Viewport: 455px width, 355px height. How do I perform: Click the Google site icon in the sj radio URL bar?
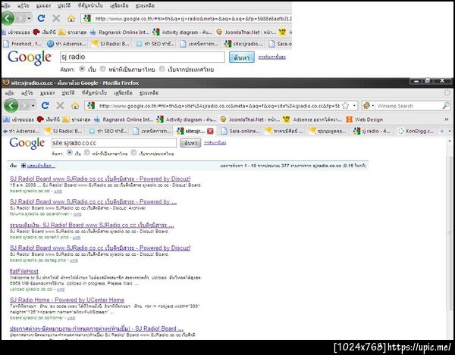[87, 18]
